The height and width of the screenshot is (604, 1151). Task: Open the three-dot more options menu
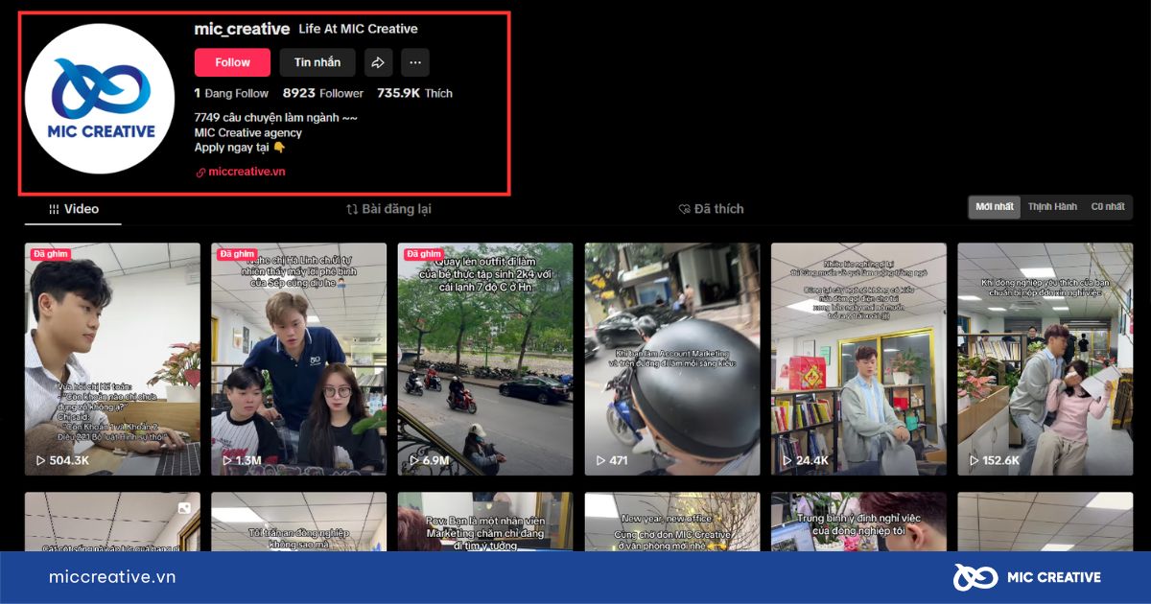[x=415, y=62]
